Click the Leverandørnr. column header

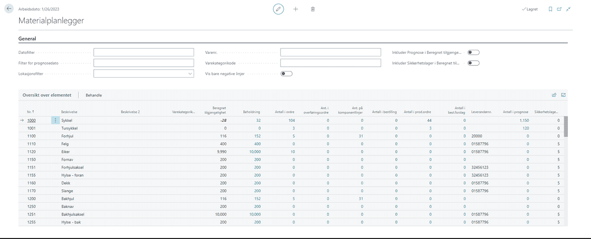(x=483, y=112)
